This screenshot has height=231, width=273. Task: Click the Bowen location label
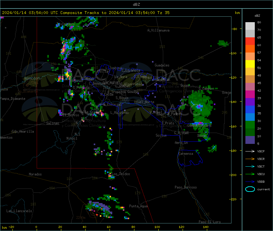coord(202,135)
